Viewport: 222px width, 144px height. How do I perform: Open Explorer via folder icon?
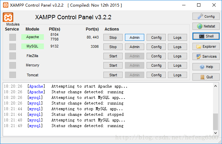click(x=206, y=46)
